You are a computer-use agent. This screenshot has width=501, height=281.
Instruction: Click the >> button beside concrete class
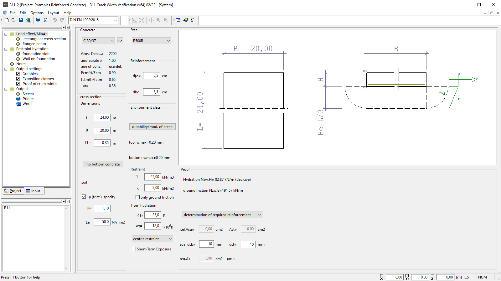pos(120,41)
